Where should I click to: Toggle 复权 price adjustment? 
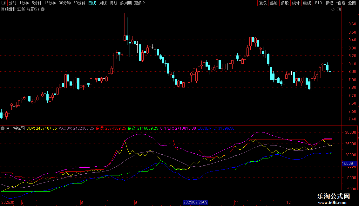tap(263, 3)
